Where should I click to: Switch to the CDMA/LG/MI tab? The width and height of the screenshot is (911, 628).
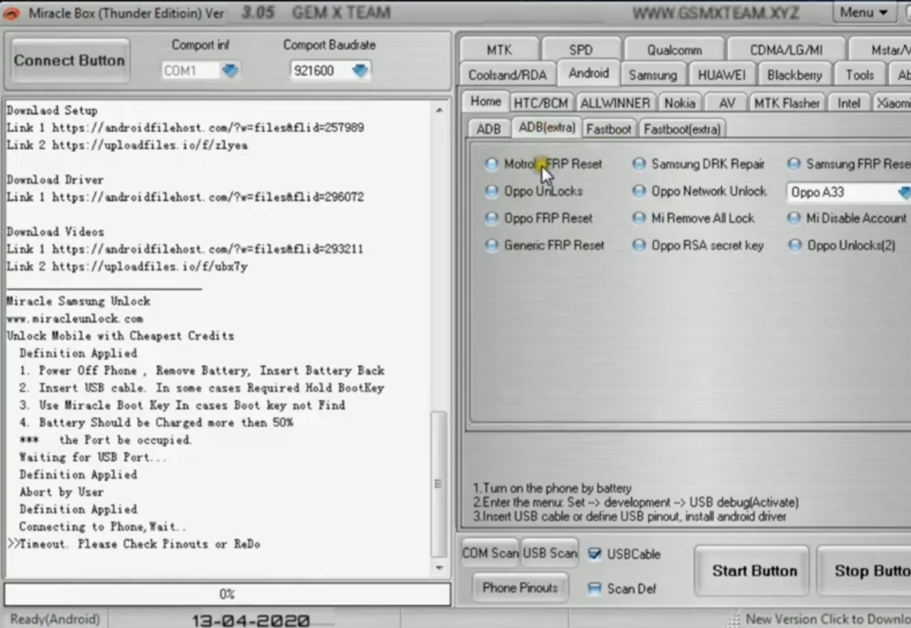coord(786,50)
